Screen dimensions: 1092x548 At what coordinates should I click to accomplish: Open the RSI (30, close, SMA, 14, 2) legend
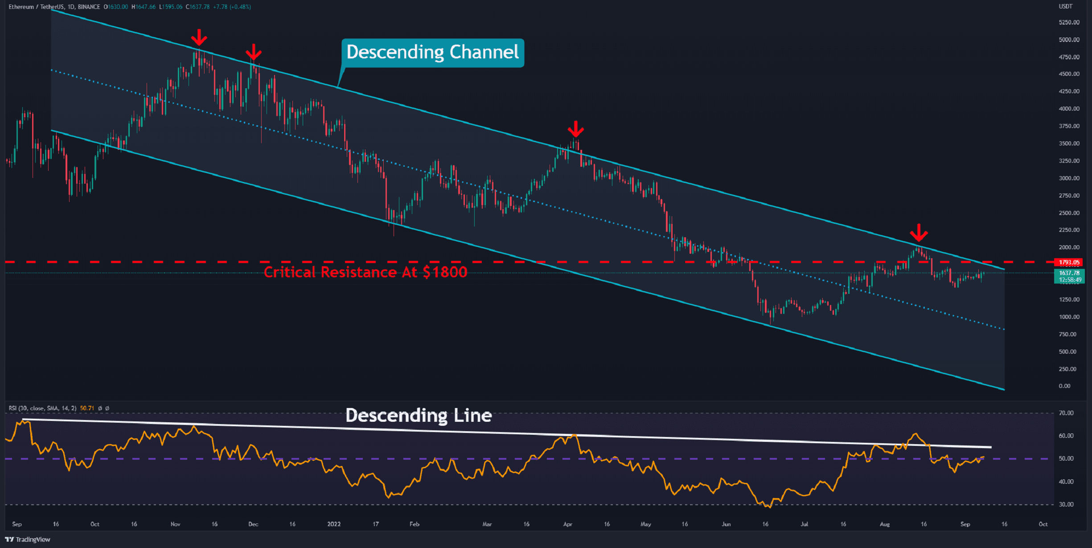[42, 408]
